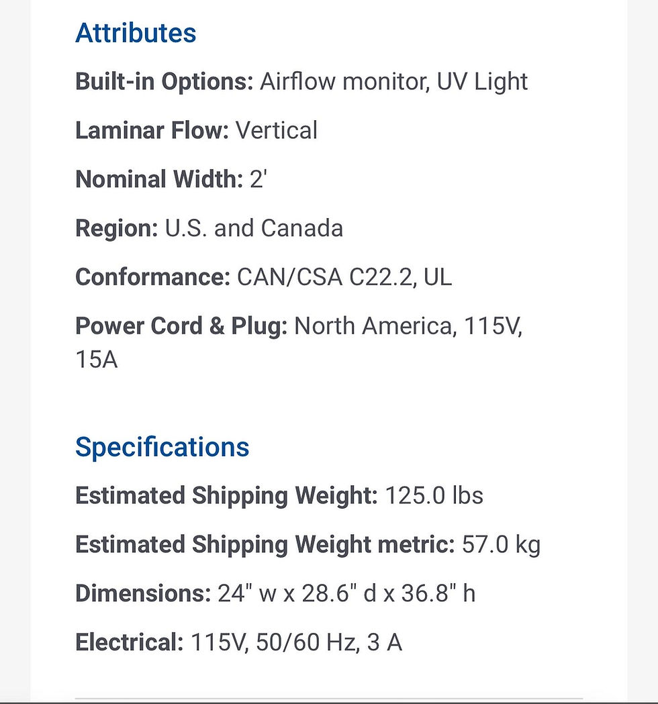The image size is (658, 704).
Task: Select the Nominal Width label
Action: (159, 179)
